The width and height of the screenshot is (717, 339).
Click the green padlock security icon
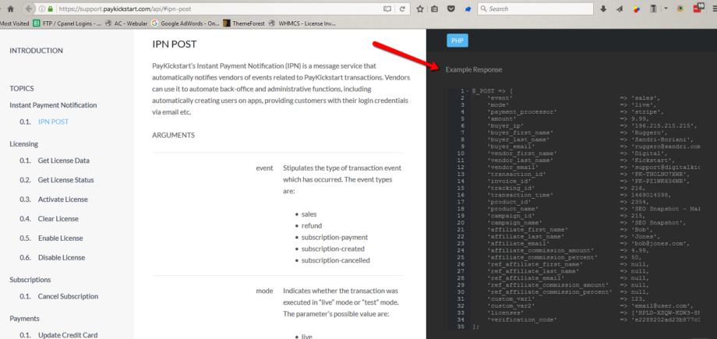[x=51, y=9]
